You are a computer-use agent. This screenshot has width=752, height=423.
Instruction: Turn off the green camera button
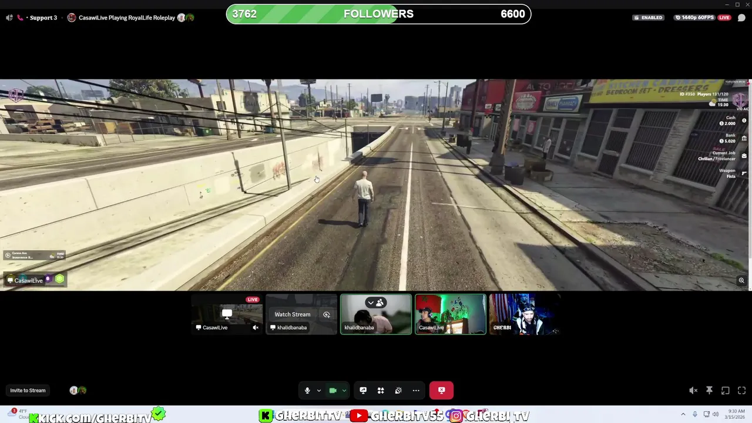(333, 390)
